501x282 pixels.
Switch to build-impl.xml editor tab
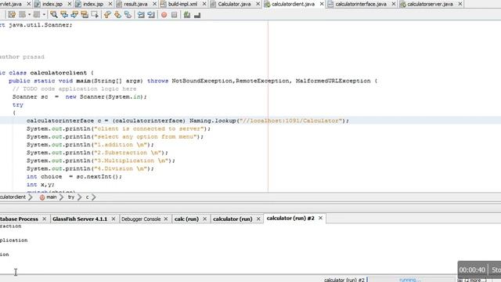click(182, 4)
